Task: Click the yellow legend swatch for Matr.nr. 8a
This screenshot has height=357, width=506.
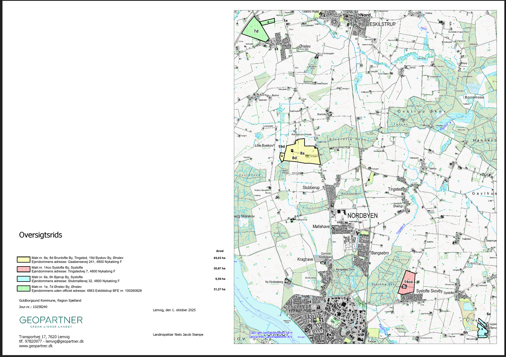Action: pyautogui.click(x=23, y=259)
